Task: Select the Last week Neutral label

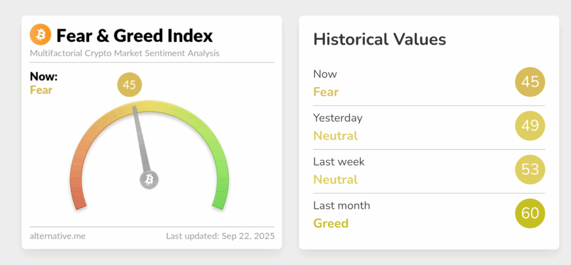Action: tap(336, 179)
